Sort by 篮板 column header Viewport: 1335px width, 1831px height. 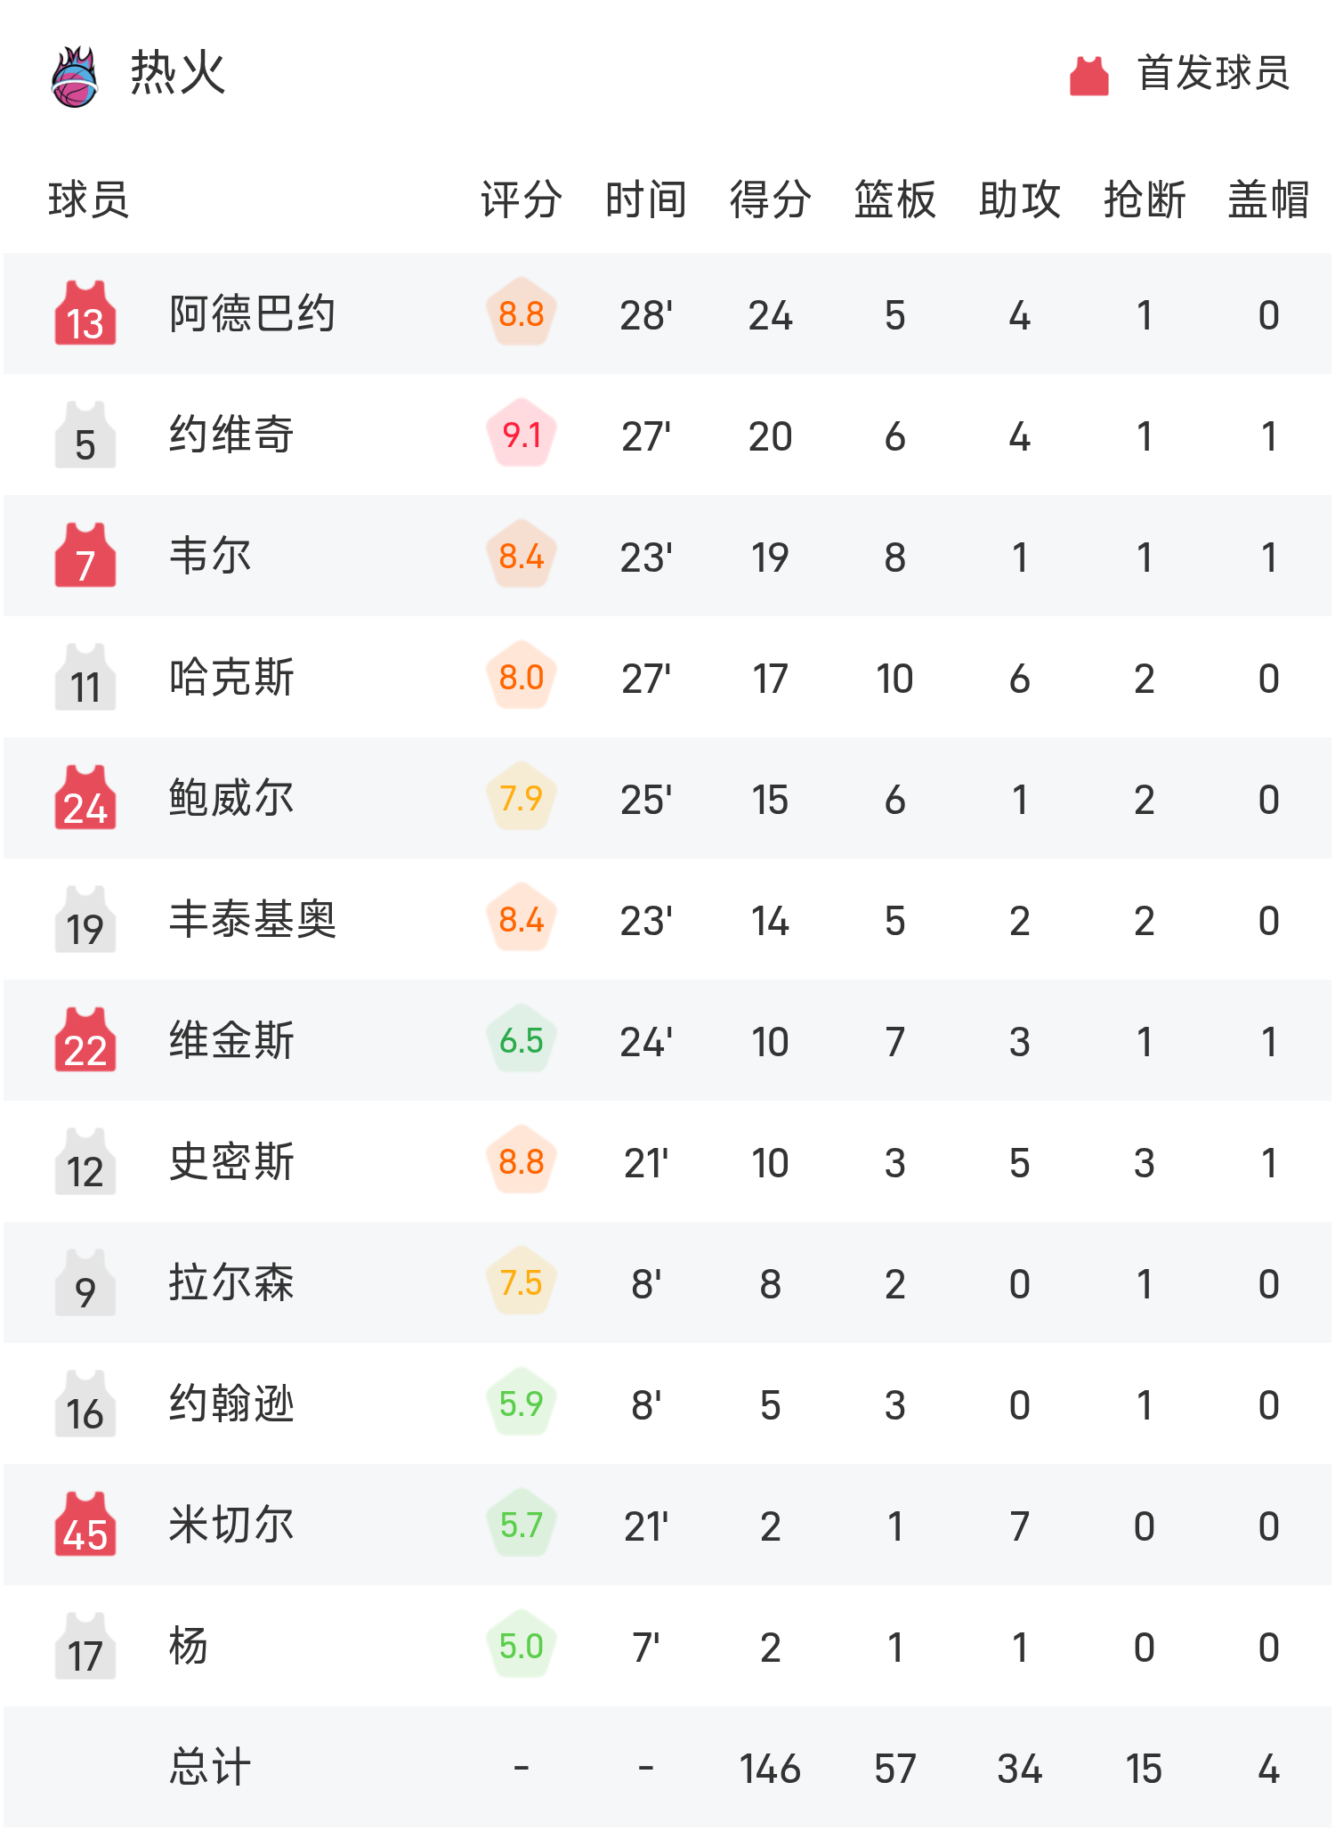894,199
